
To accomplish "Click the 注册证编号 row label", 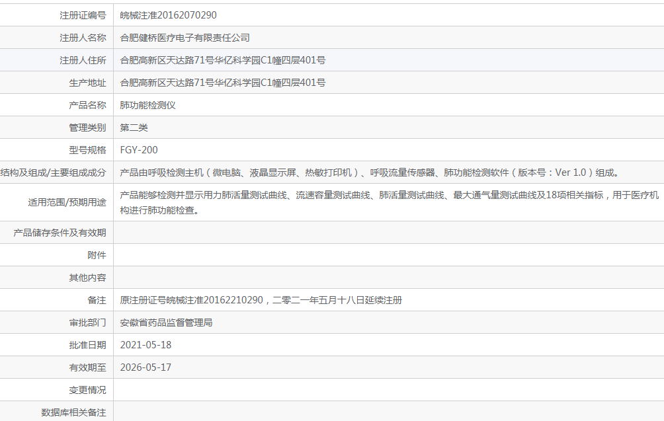I will click(83, 15).
